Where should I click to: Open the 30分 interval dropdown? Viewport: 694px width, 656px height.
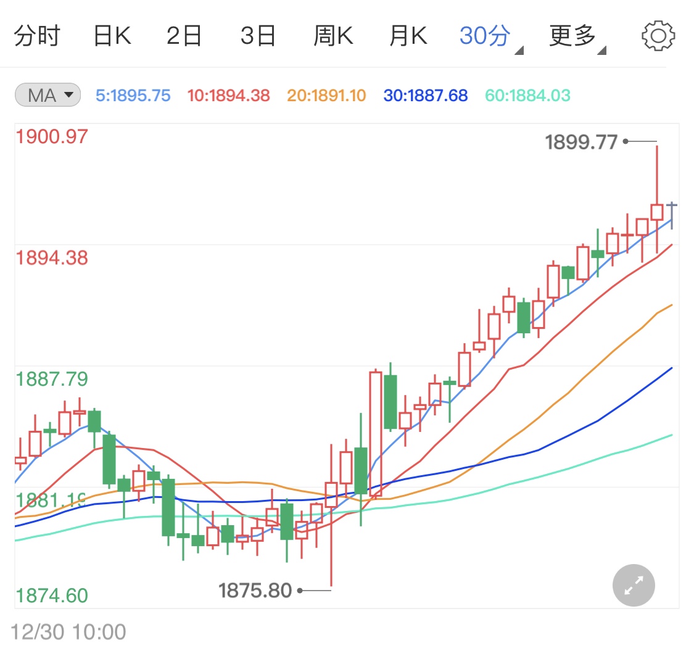point(490,37)
